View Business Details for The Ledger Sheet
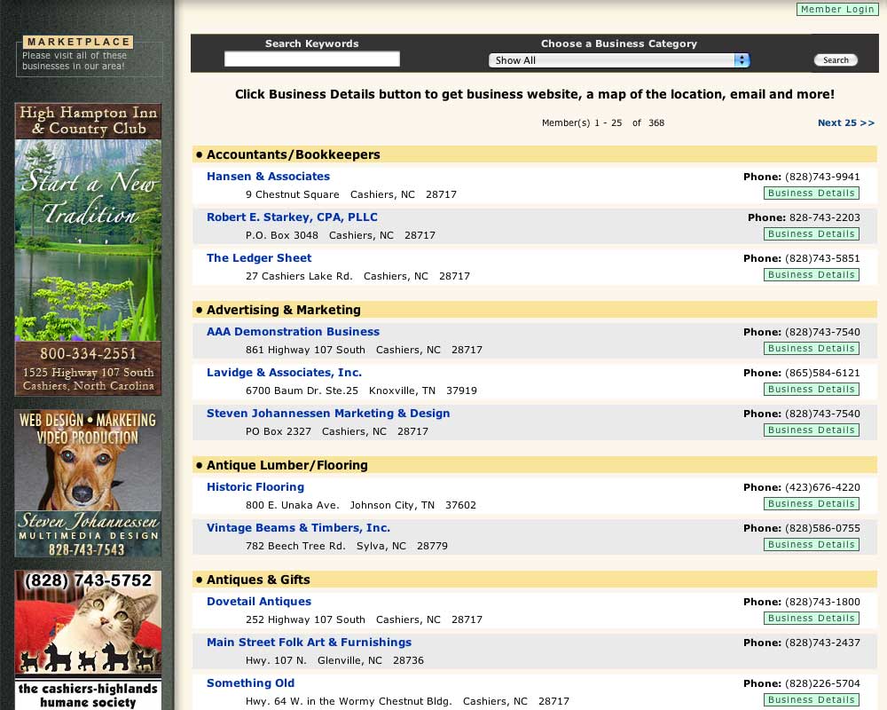Image resolution: width=887 pixels, height=710 pixels. click(x=812, y=274)
